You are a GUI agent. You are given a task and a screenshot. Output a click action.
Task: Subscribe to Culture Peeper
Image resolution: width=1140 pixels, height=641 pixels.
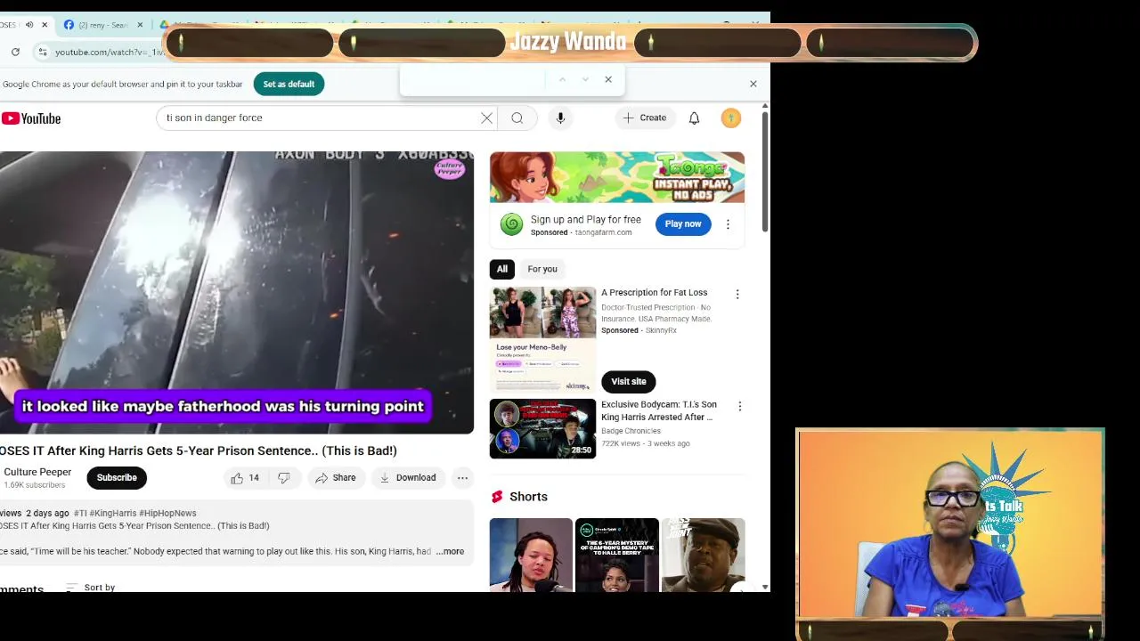point(117,478)
